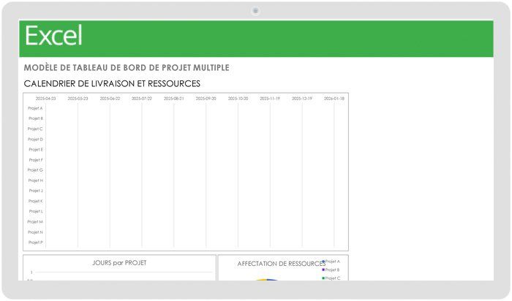Click the 'JOURS par PROJET' chart title

point(119,263)
